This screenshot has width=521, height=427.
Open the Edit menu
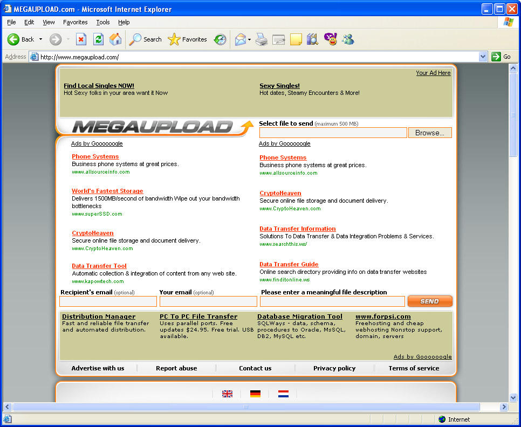click(x=29, y=22)
